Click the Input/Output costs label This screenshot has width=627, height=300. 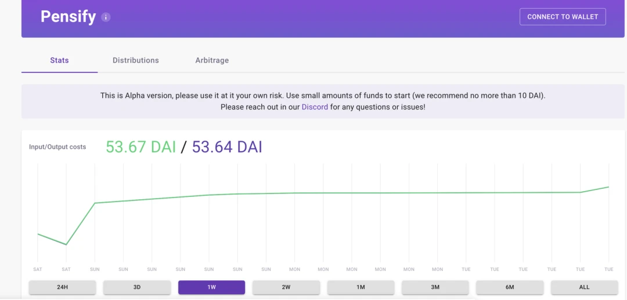57,147
